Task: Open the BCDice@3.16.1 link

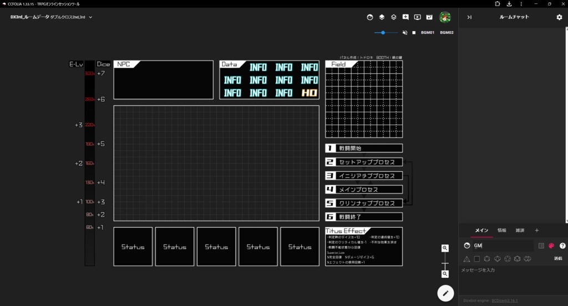Action: point(505,300)
